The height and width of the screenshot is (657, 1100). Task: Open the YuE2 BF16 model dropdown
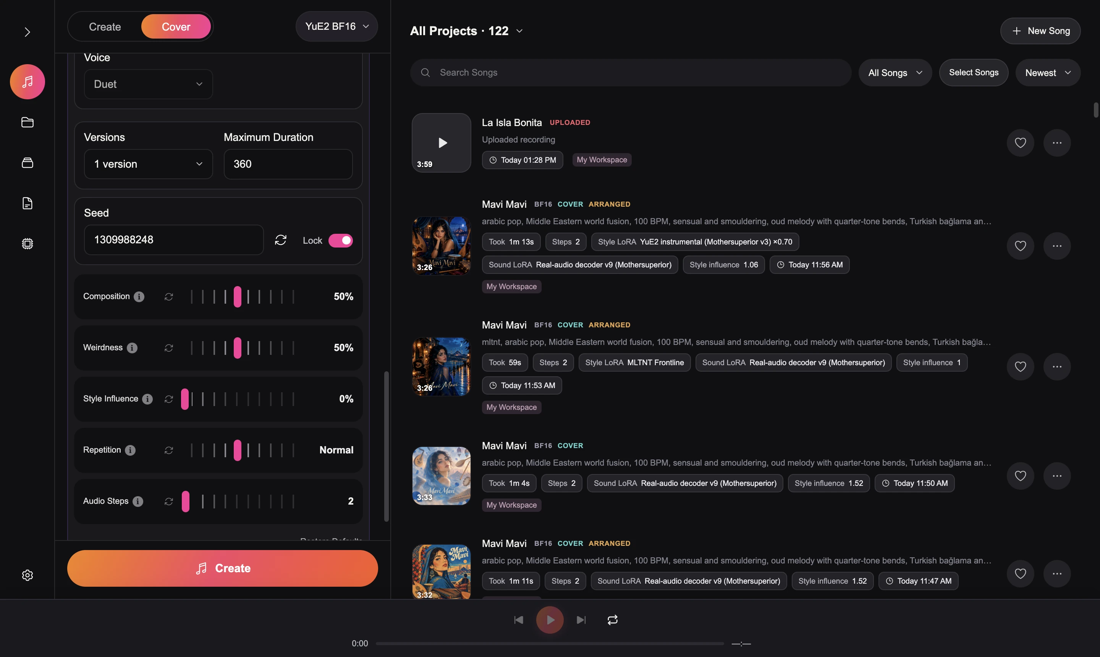tap(337, 27)
